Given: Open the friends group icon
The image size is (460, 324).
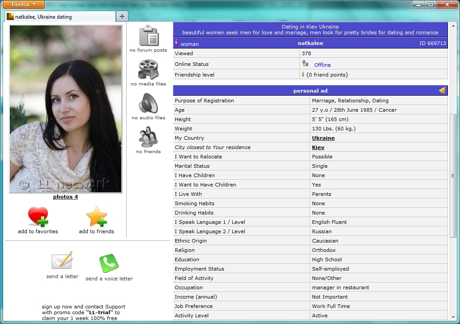Looking at the screenshot, I should click(x=148, y=137).
